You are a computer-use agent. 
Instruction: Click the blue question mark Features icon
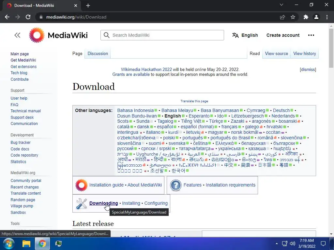pyautogui.click(x=175, y=185)
